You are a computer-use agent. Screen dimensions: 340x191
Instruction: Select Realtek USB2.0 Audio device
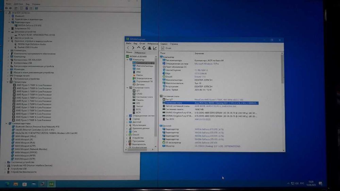[x=26, y=47]
